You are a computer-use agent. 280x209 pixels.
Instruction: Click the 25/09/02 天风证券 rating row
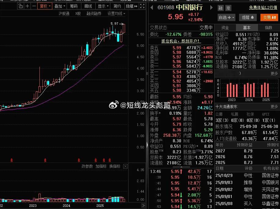[247, 189]
